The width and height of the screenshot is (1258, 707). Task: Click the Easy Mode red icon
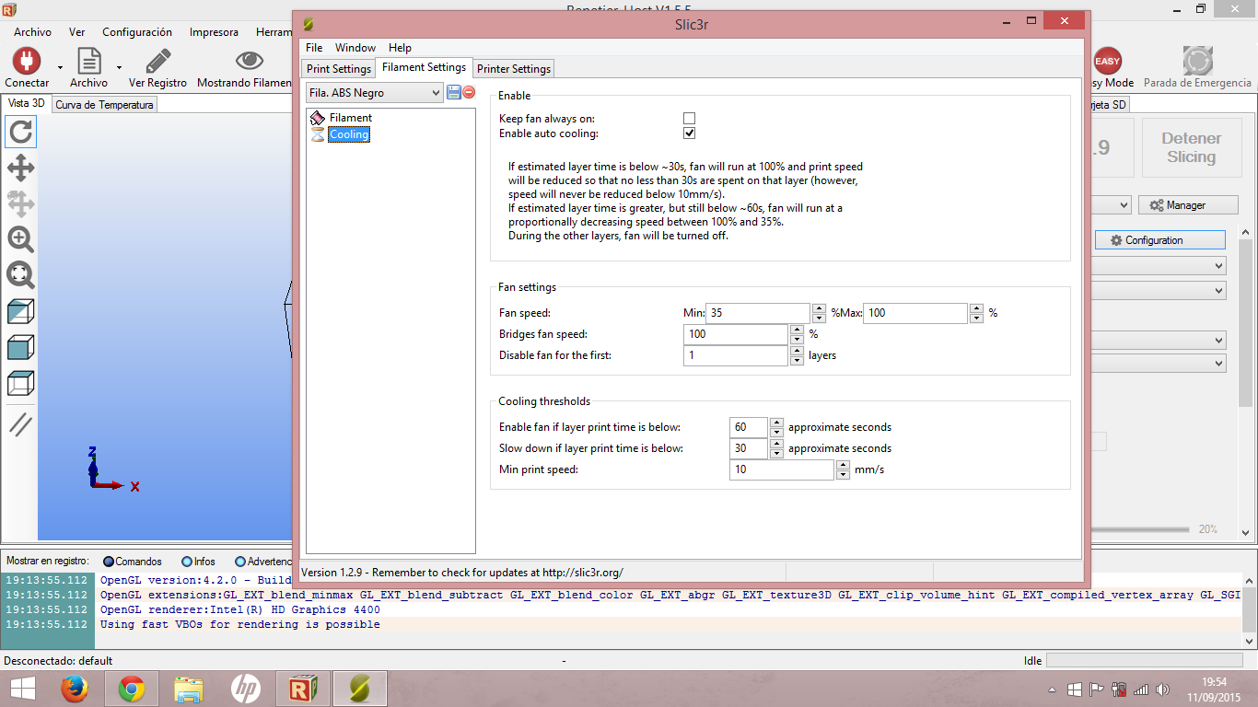point(1107,62)
